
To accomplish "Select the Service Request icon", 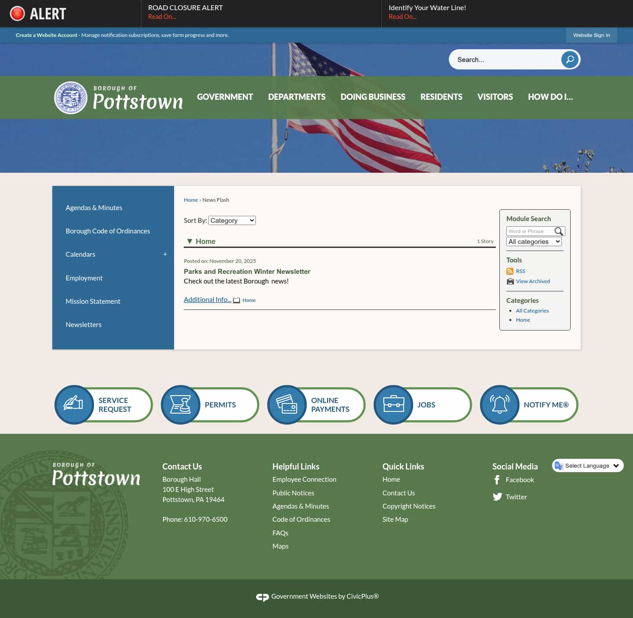I will pyautogui.click(x=74, y=404).
